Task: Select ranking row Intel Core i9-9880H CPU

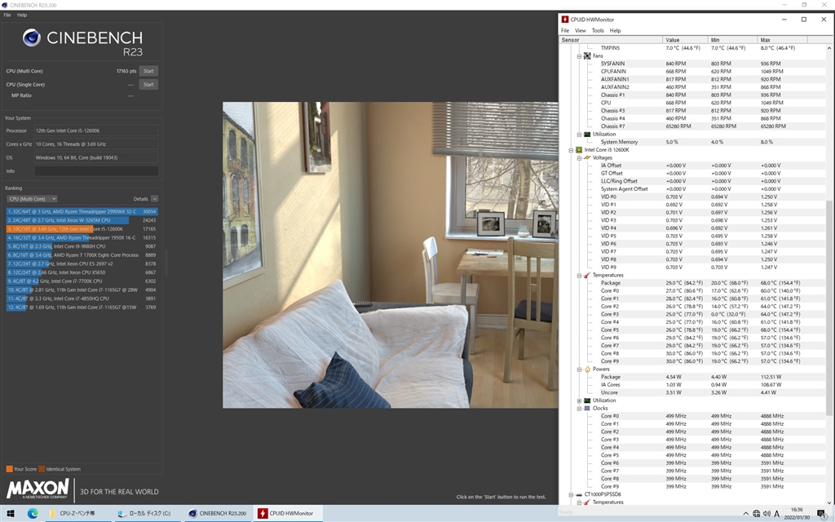Action: coord(82,246)
